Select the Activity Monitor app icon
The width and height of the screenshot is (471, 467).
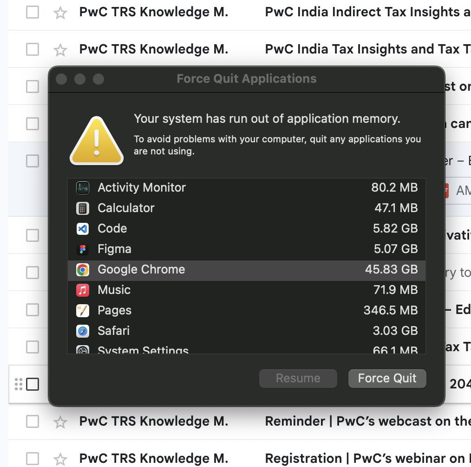coord(83,187)
